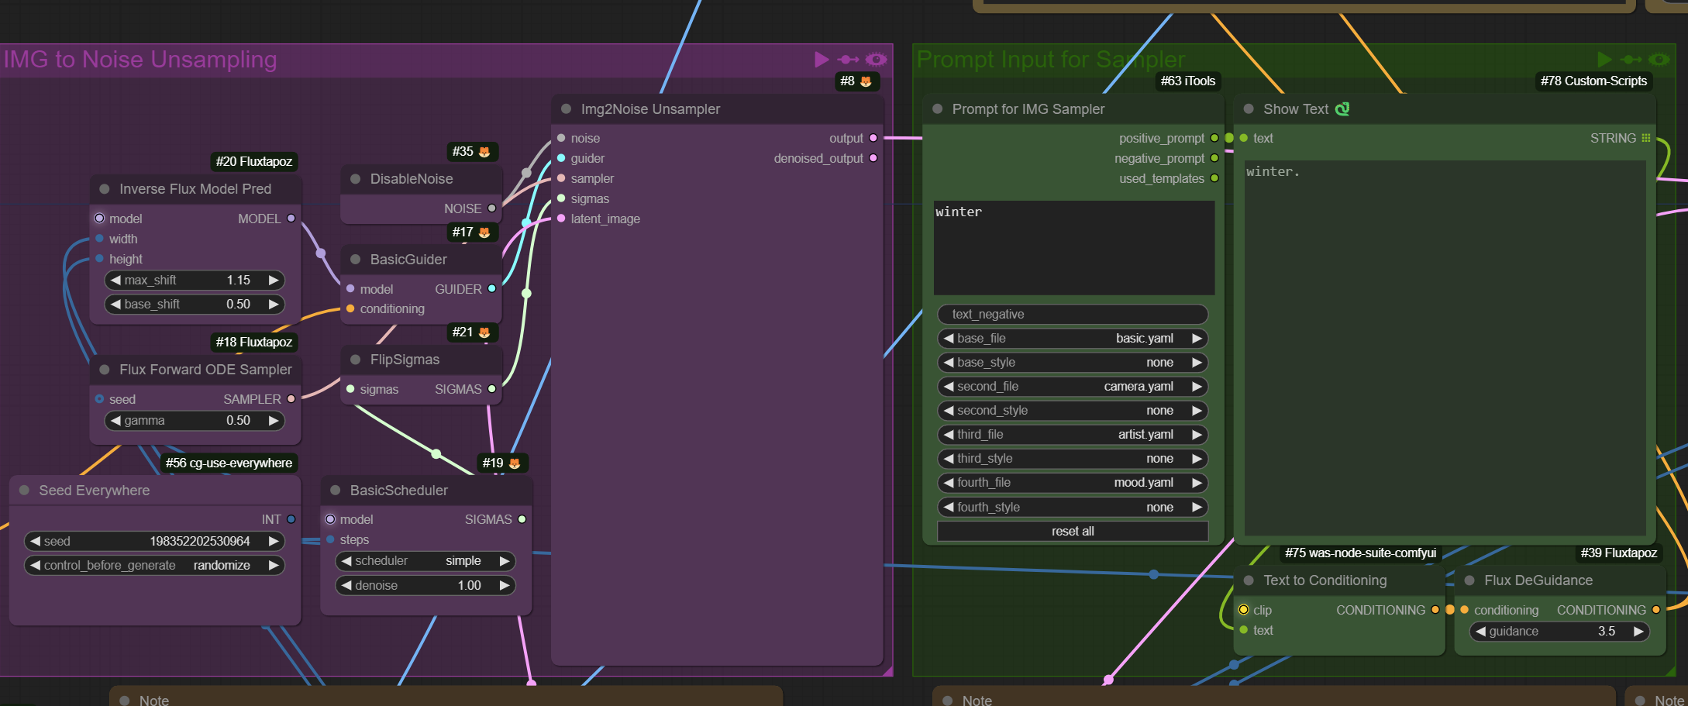Toggle eye icon on IMG to Noise Unsampling group
The width and height of the screenshot is (1688, 706).
(x=876, y=60)
